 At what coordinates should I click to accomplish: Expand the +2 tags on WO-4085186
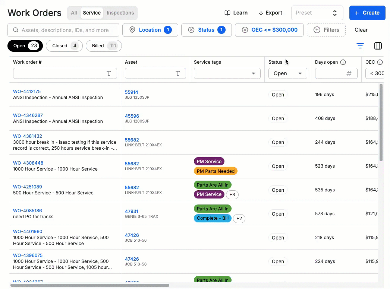239,219
